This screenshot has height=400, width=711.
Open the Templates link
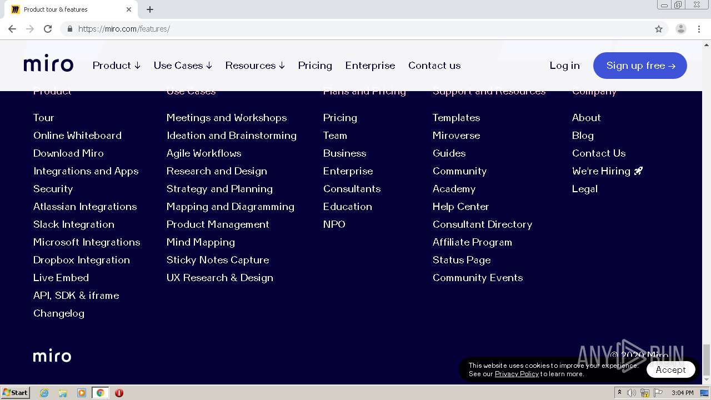(x=456, y=118)
